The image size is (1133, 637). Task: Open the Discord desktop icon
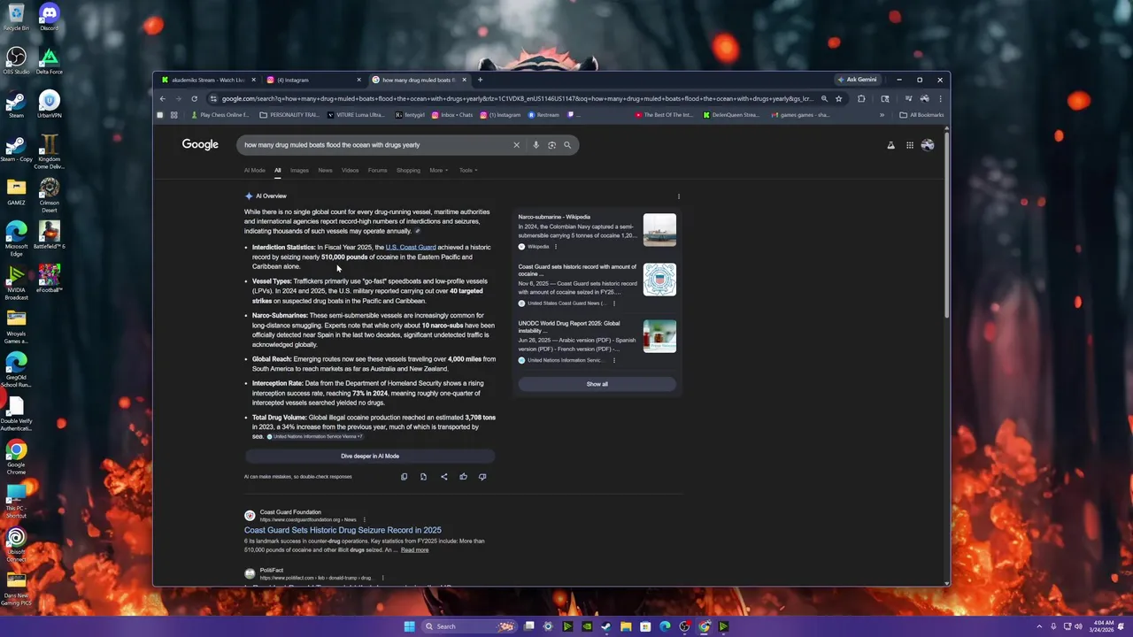[x=49, y=17]
